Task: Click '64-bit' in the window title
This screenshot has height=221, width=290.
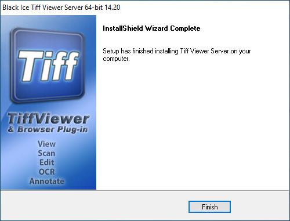Action: click(x=93, y=8)
